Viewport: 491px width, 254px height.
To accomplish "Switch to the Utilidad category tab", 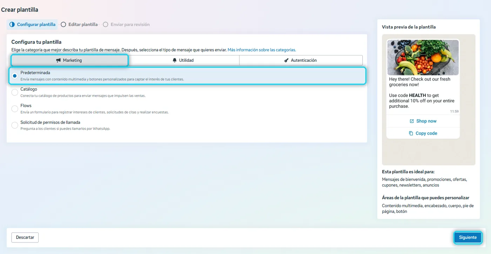I will point(183,60).
